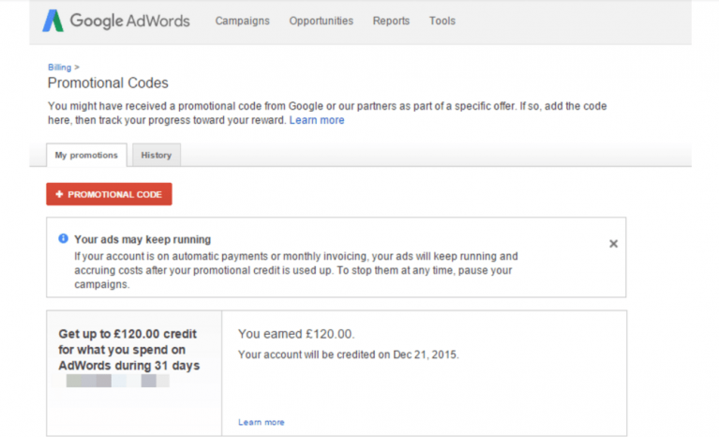Open Learn more link in page description
The width and height of the screenshot is (719, 437).
(317, 120)
